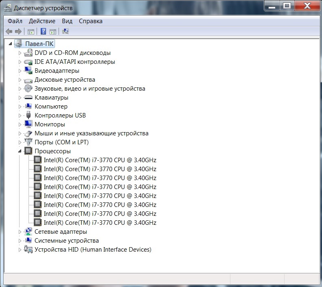
Task: Click the Сетевые адаптеры network icon
Action: coord(28,231)
